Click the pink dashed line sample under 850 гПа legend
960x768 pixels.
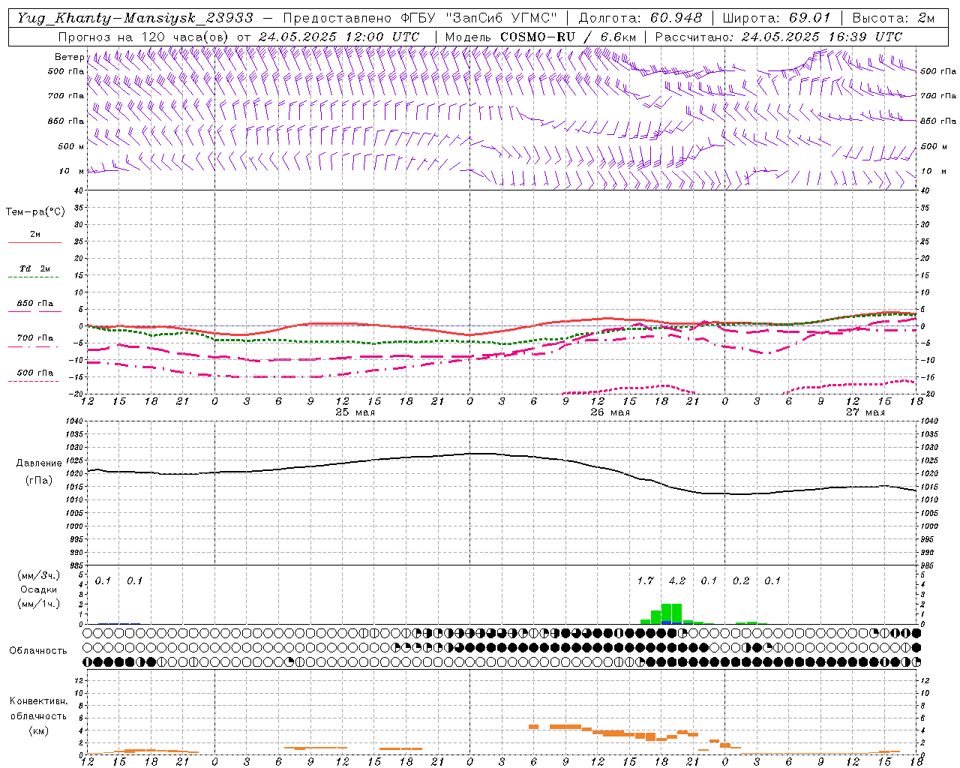tap(34, 312)
